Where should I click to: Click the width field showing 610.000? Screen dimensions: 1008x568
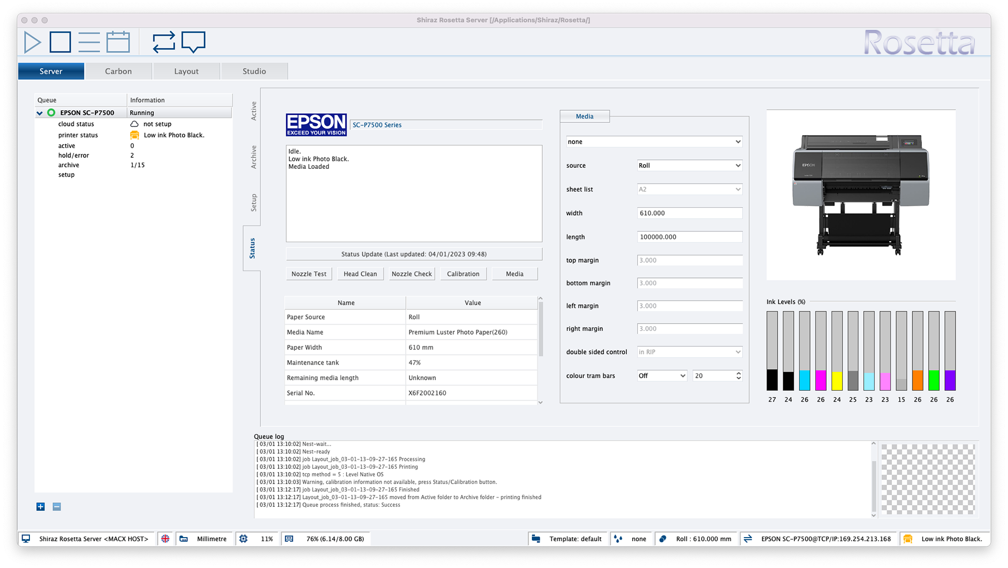click(x=690, y=213)
